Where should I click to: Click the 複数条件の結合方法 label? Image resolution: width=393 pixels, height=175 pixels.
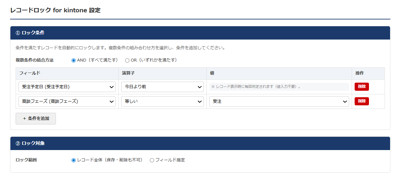pyautogui.click(x=34, y=60)
